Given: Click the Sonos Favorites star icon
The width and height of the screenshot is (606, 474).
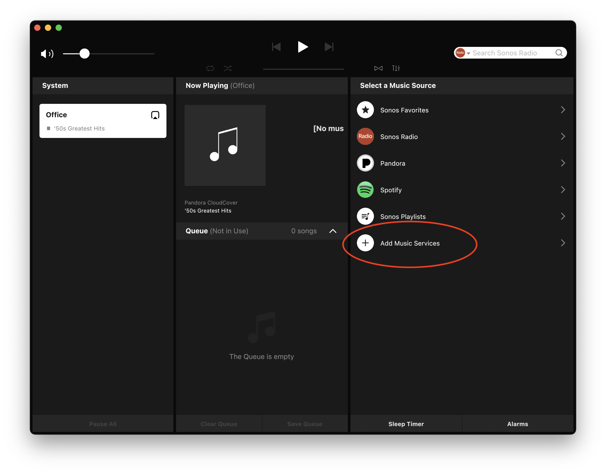Looking at the screenshot, I should click(365, 110).
